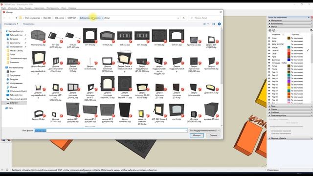Click Data (D:) in breadcrumb path

click(x=47, y=18)
